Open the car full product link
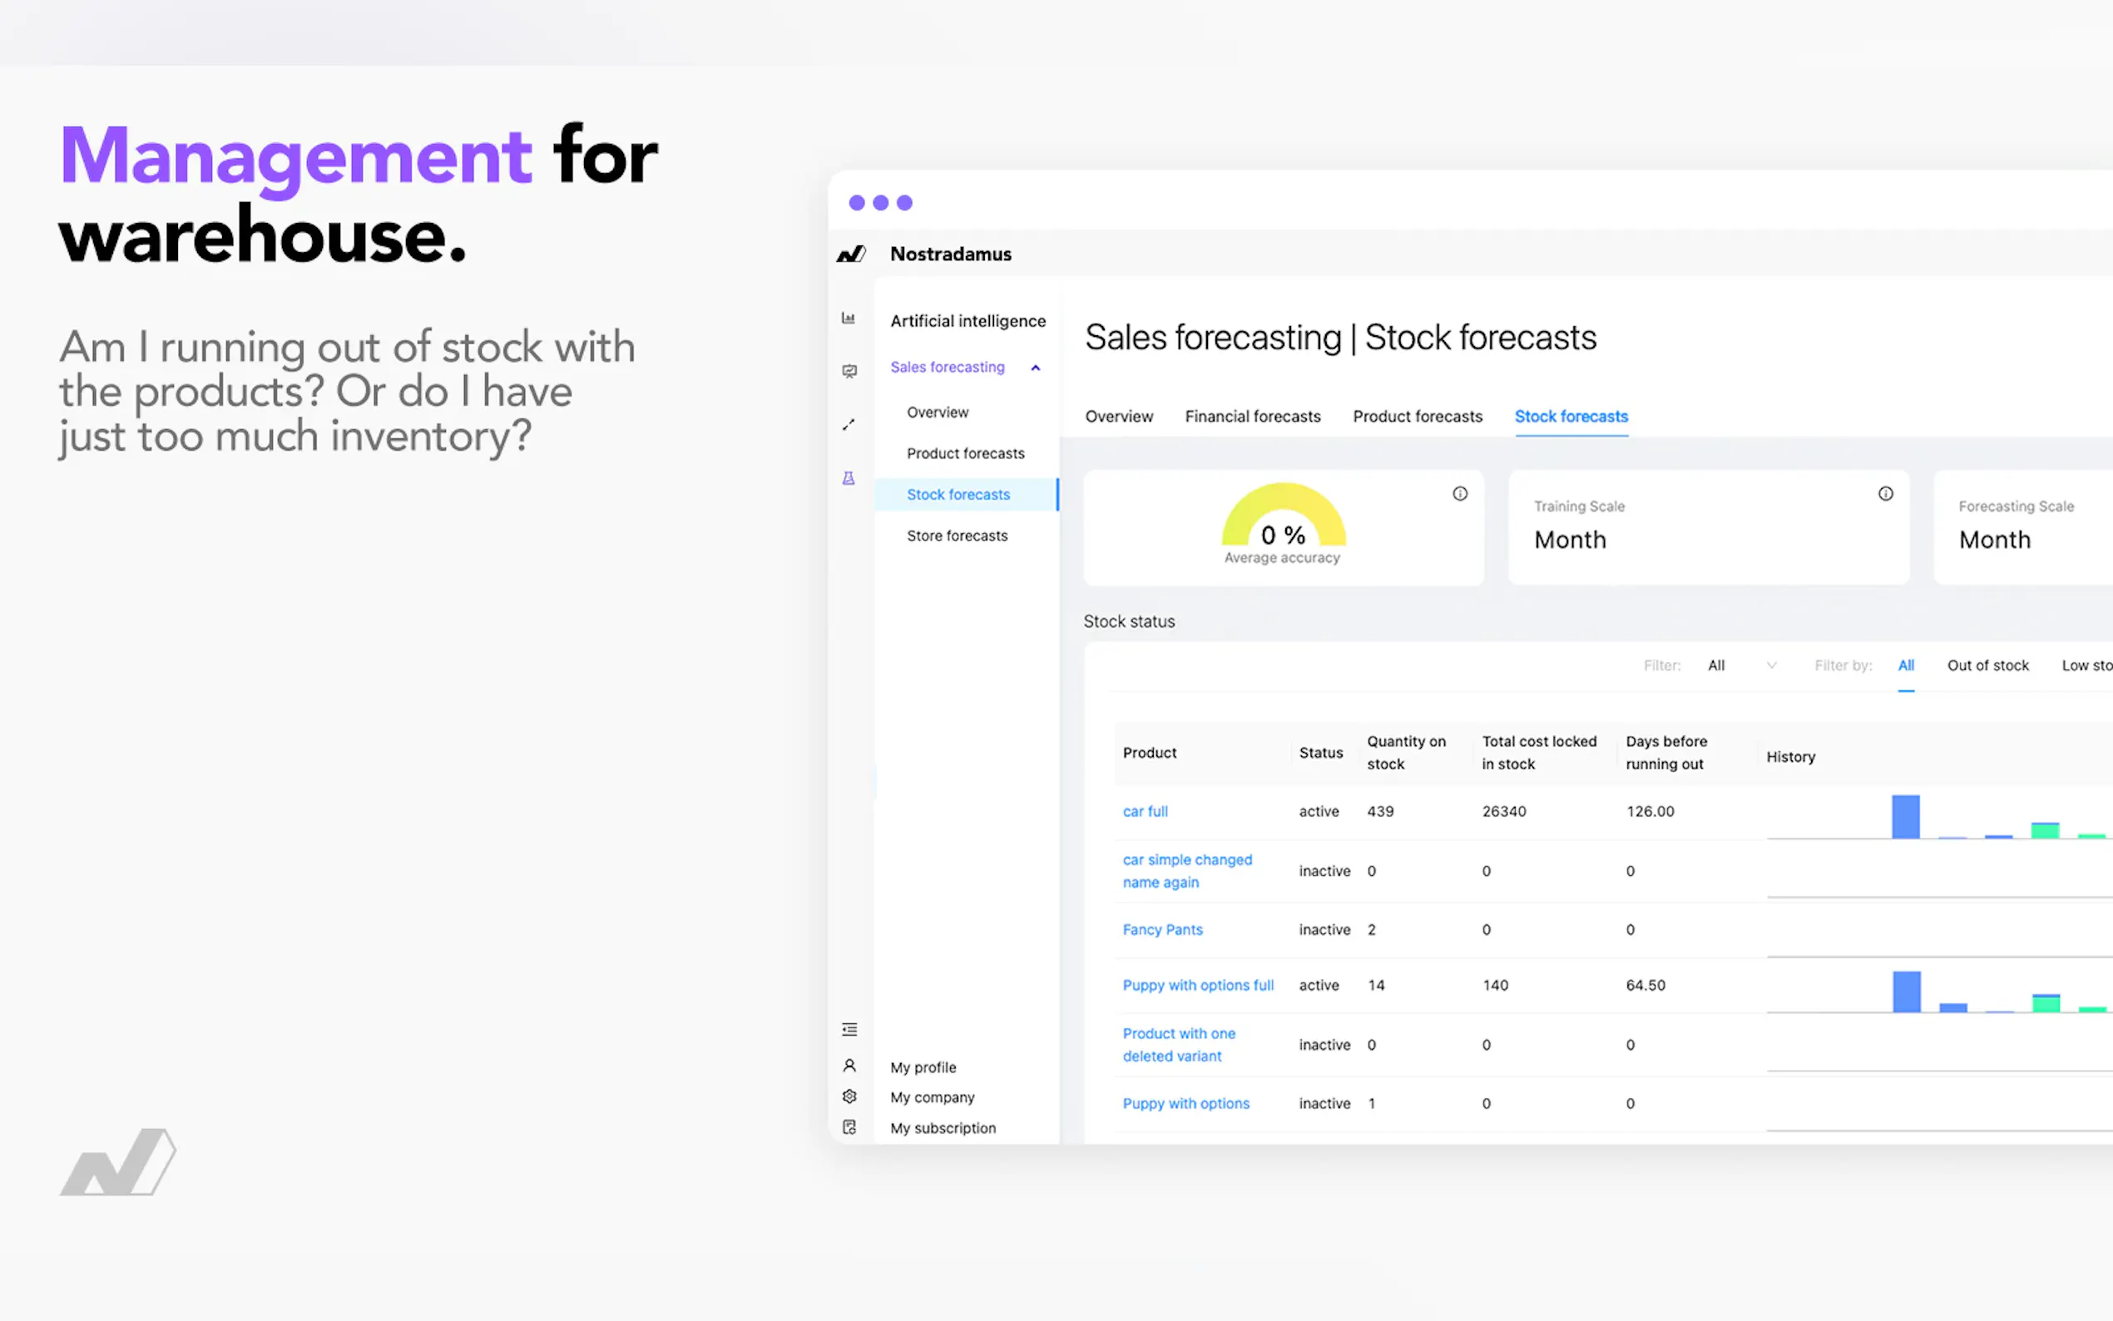The image size is (2113, 1321). (1145, 812)
